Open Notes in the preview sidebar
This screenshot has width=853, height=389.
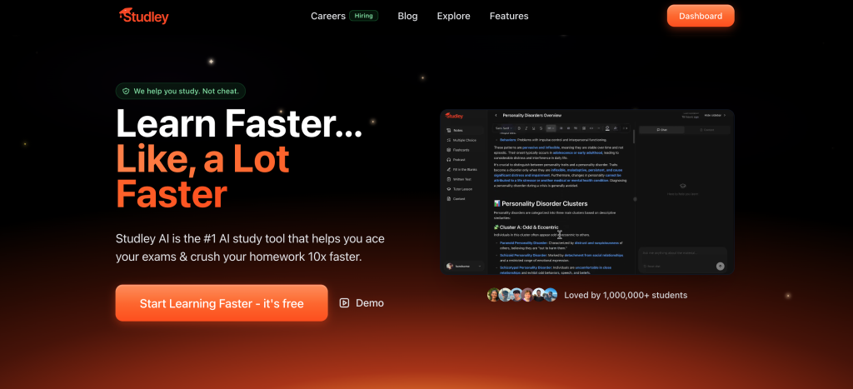click(458, 130)
